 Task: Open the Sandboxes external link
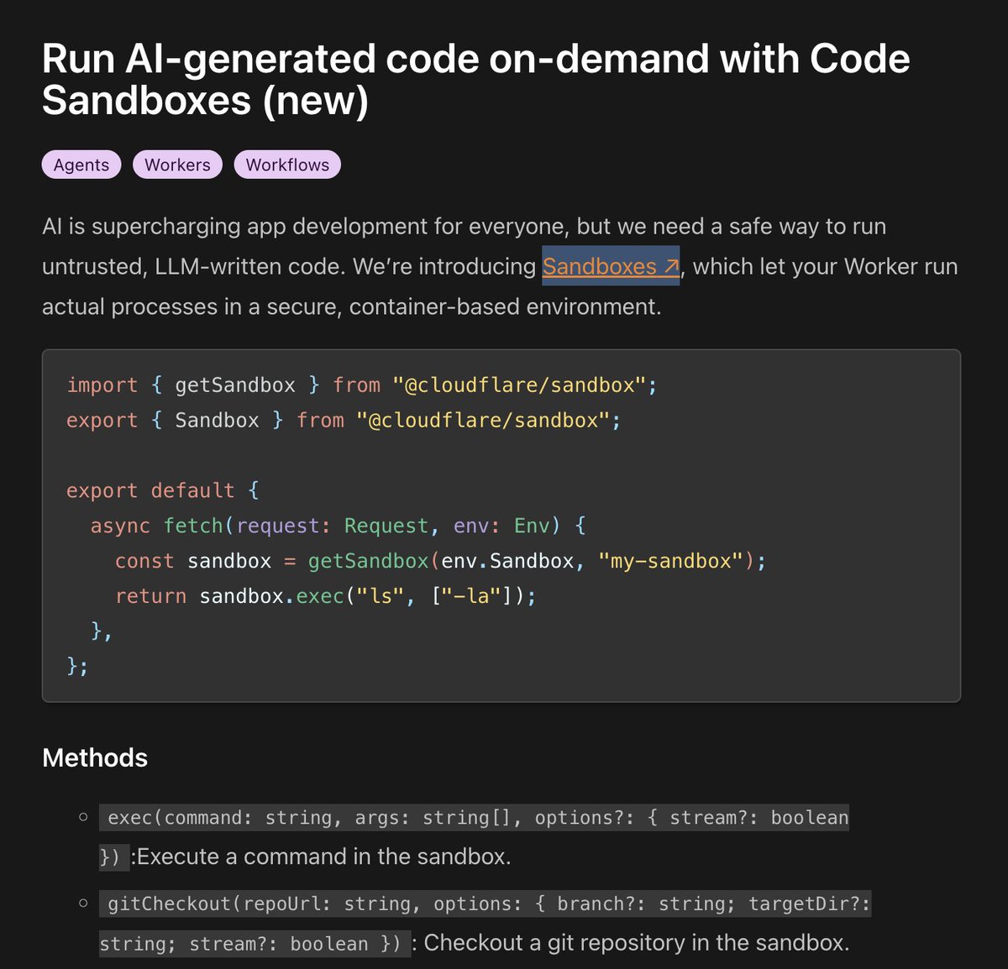(x=611, y=266)
